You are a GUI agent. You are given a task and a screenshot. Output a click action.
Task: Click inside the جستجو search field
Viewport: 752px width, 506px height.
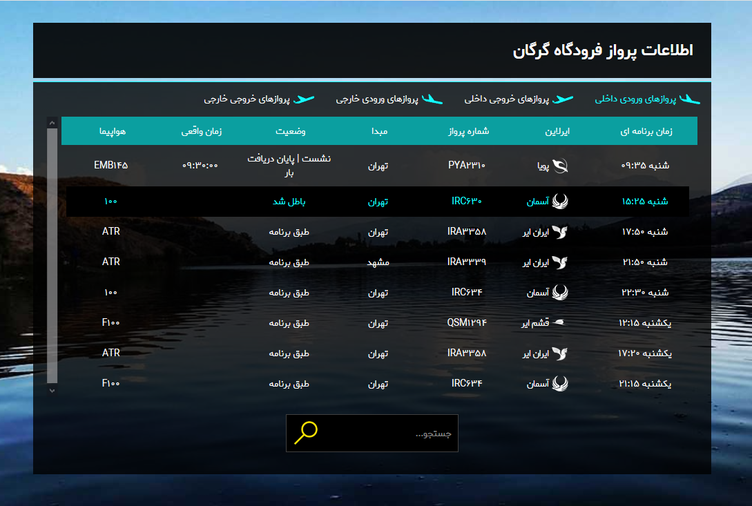[x=387, y=433]
